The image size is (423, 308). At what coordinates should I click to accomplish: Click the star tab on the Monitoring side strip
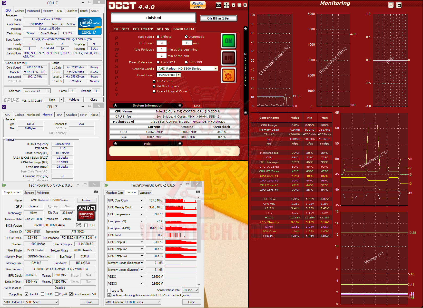pyautogui.click(x=245, y=29)
